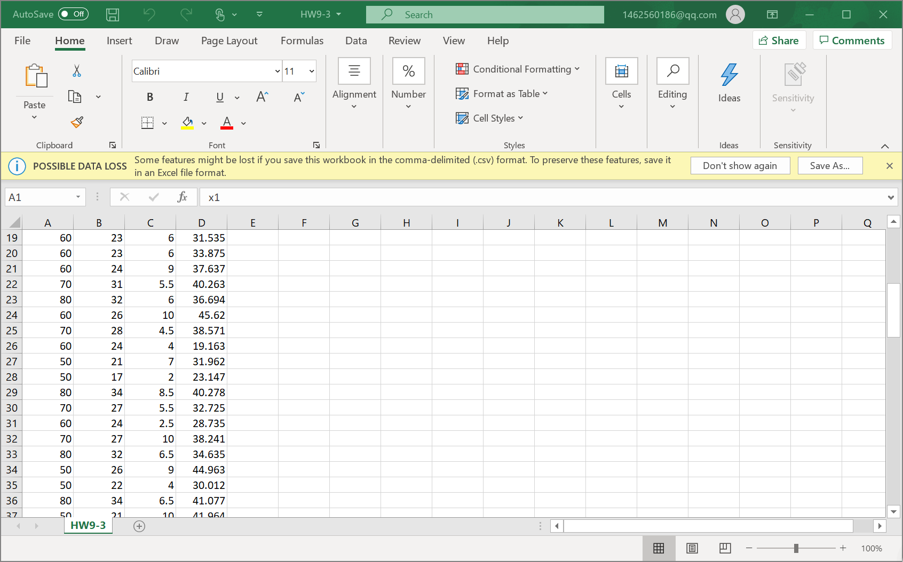Switch to Page Break Preview view

(x=724, y=548)
